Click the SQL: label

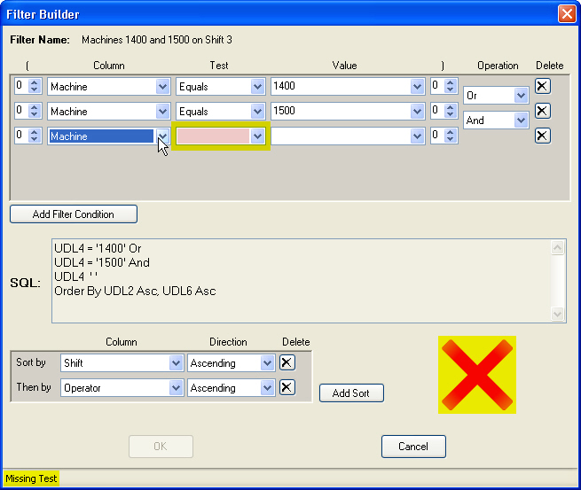25,283
